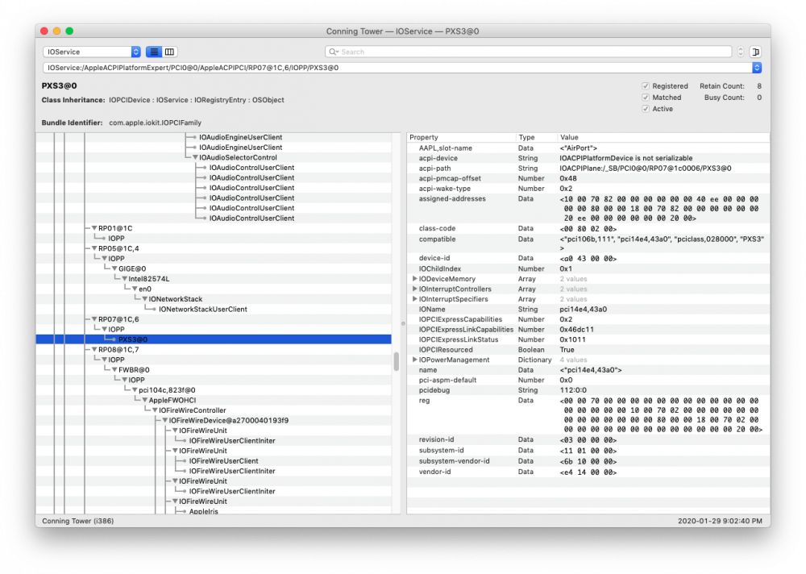Select the revision-id property row
The image size is (806, 574).
pos(588,439)
